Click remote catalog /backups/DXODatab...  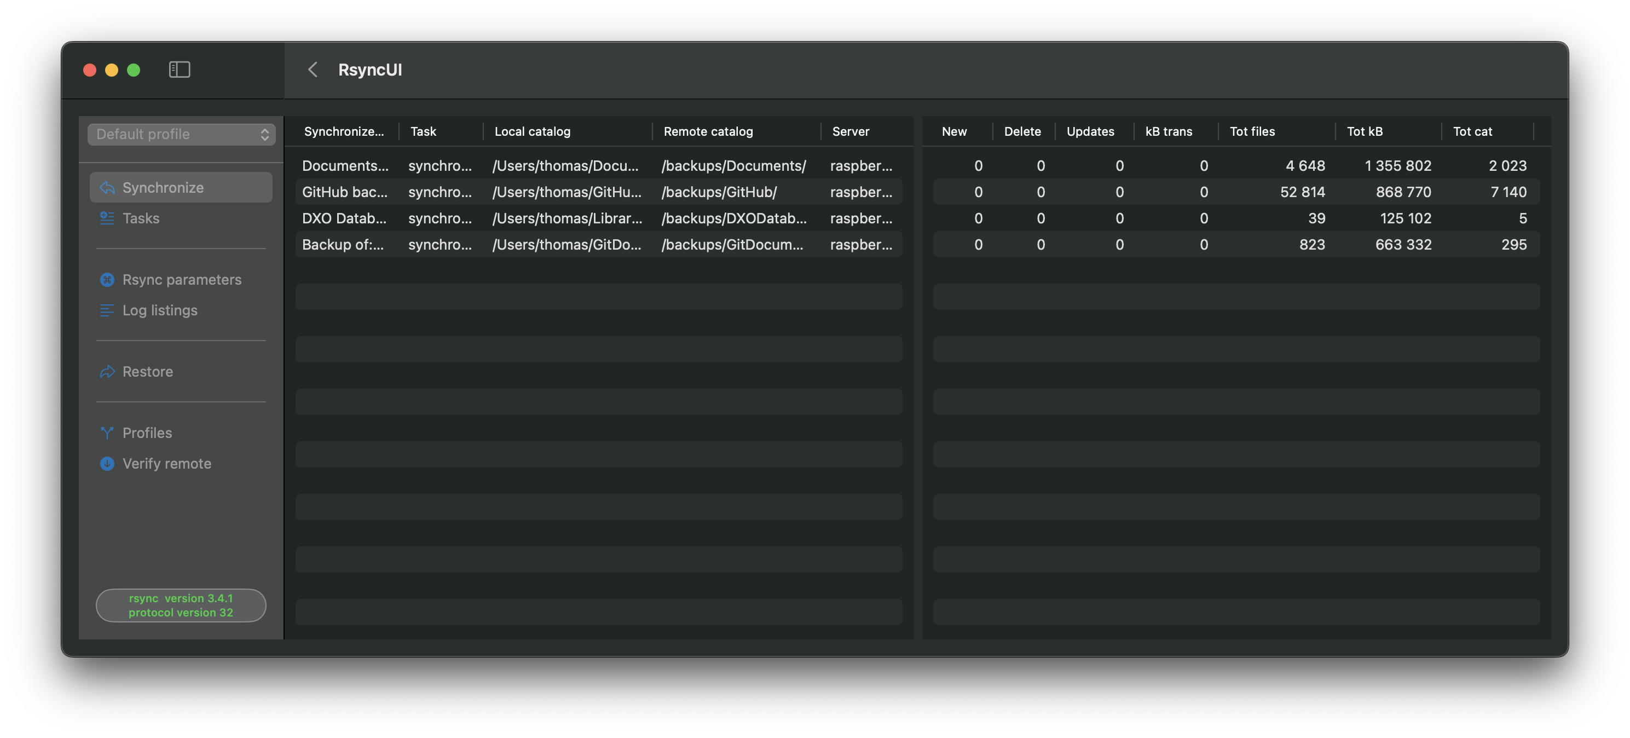734,218
